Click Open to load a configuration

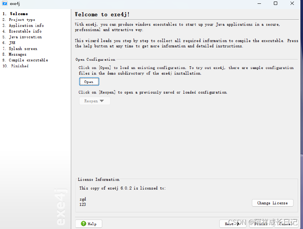89,82
